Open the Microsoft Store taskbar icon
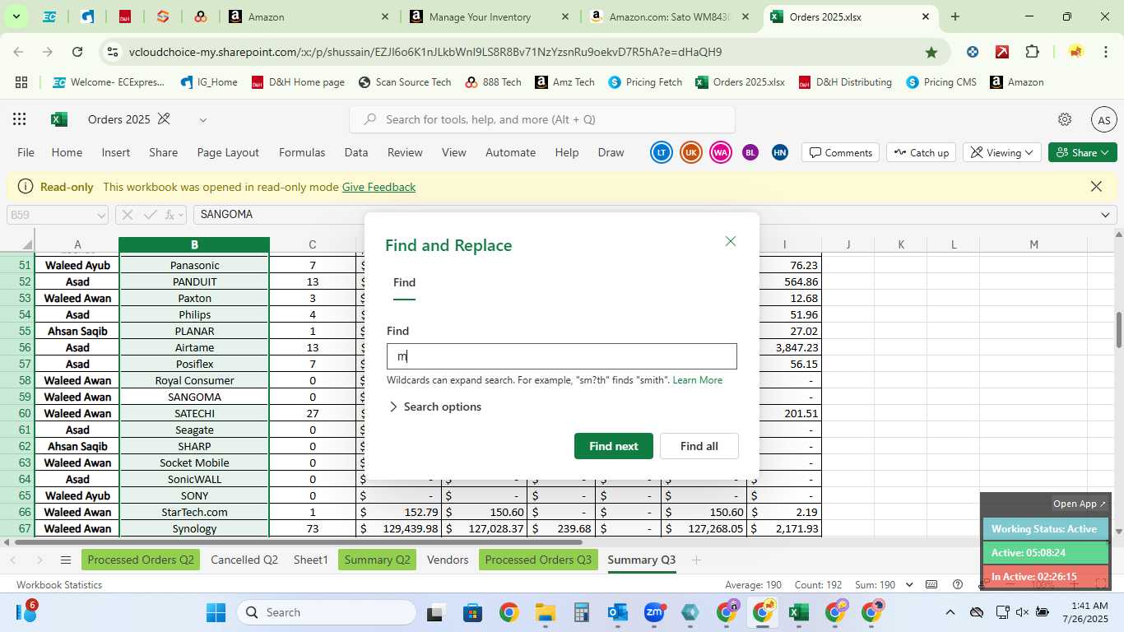 click(x=472, y=612)
